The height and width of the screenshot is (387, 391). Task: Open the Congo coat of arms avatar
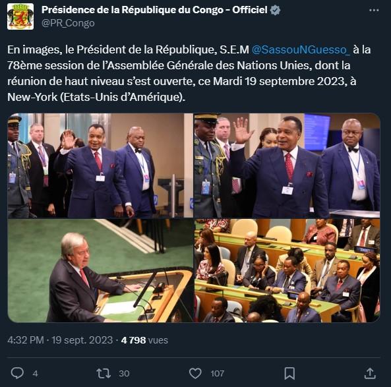(20, 16)
